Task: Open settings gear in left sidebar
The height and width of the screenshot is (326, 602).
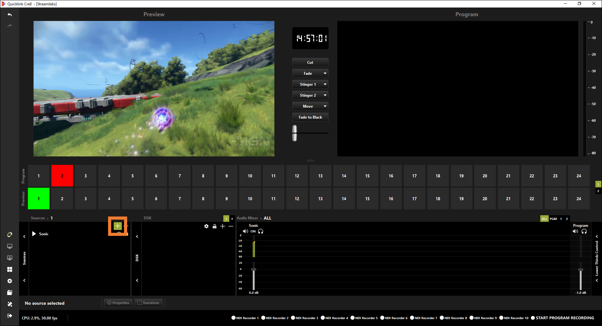Action: point(10,281)
